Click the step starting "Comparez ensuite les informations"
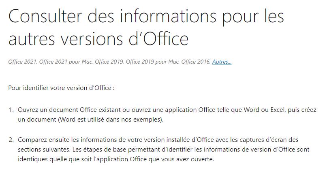Screen dimensions: 325x169 coord(164,150)
